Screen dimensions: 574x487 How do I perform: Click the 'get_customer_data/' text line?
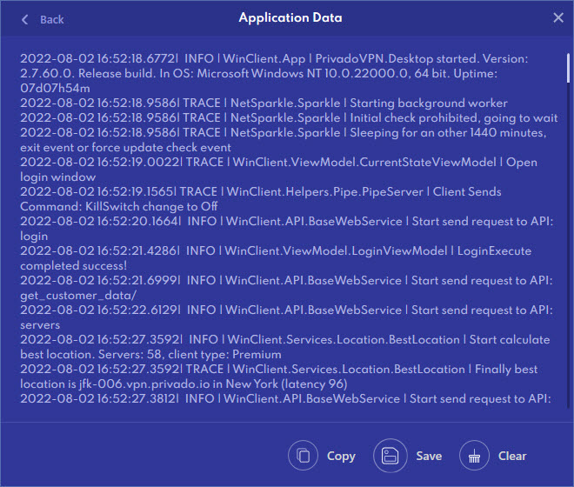pos(78,296)
